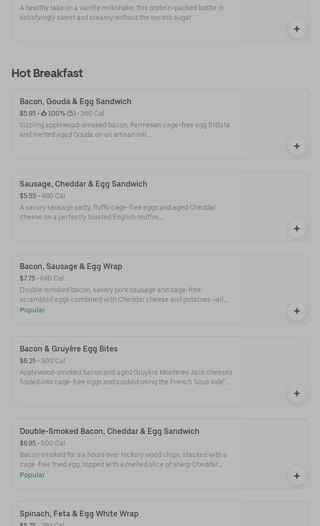Expand truncated Egg Bites description text
320x526 pixels.
pyautogui.click(x=125, y=377)
